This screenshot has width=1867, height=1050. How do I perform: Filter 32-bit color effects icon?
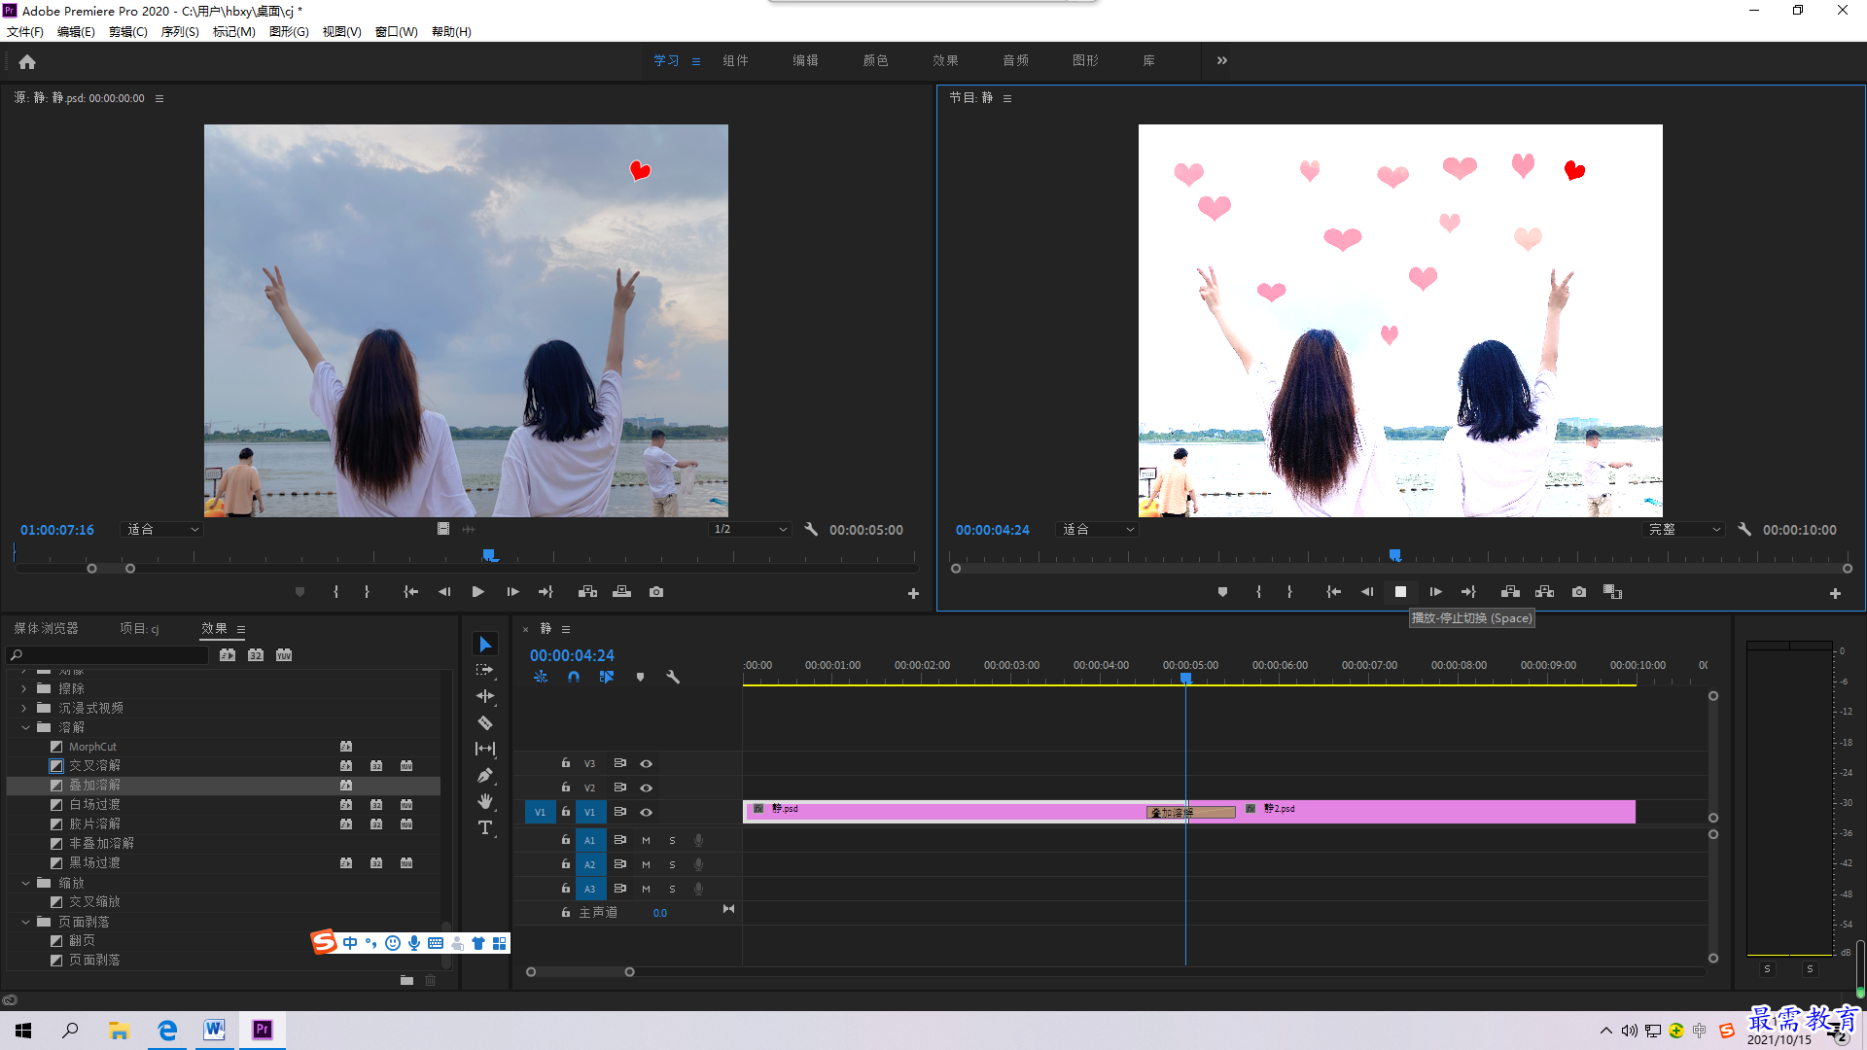pyautogui.click(x=256, y=655)
